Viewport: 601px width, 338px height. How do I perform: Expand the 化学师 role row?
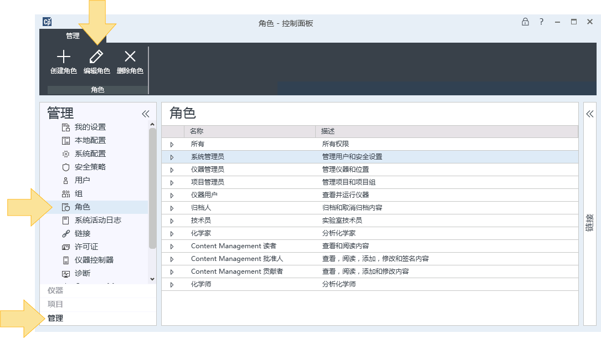(172, 285)
